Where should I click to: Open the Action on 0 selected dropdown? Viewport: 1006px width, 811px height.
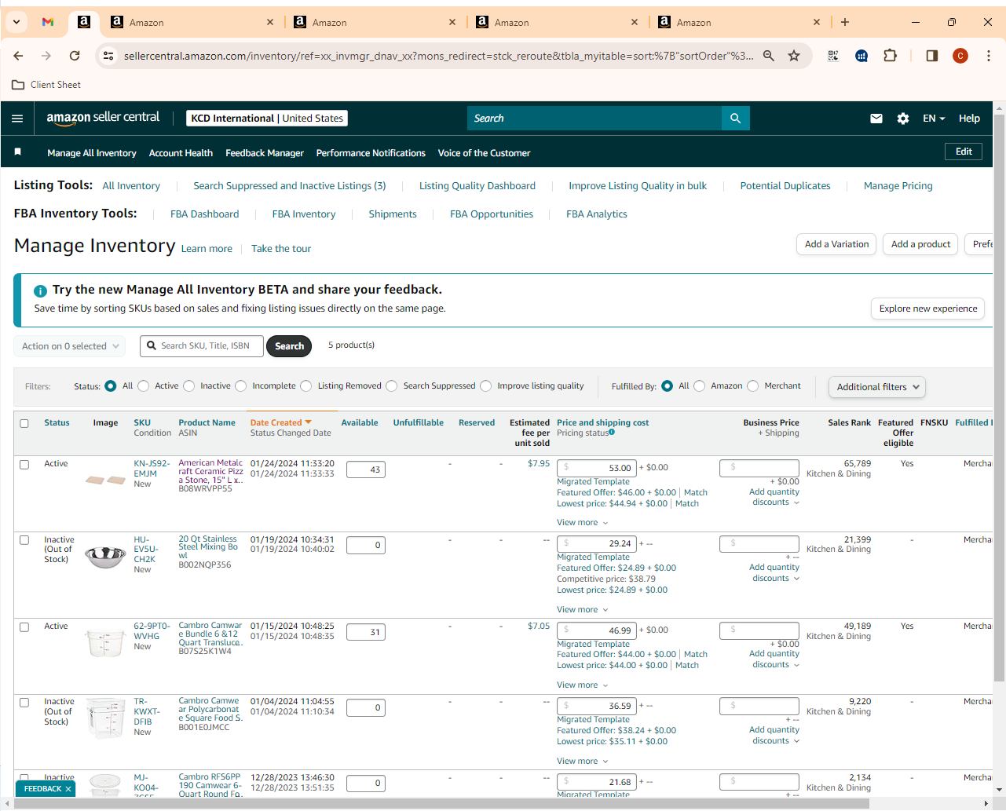point(69,346)
